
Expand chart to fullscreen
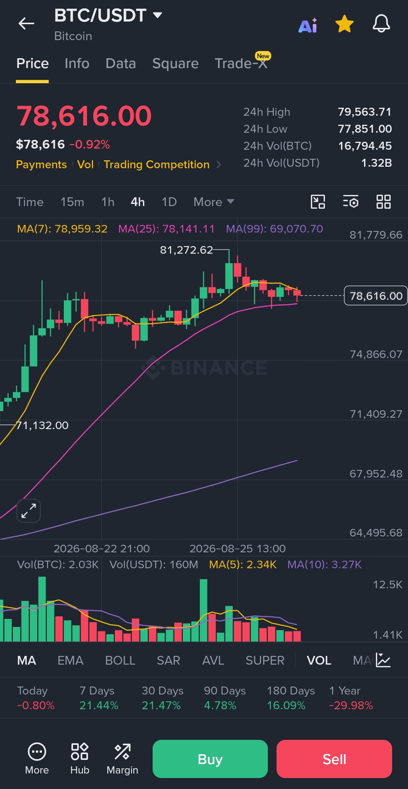(x=29, y=511)
